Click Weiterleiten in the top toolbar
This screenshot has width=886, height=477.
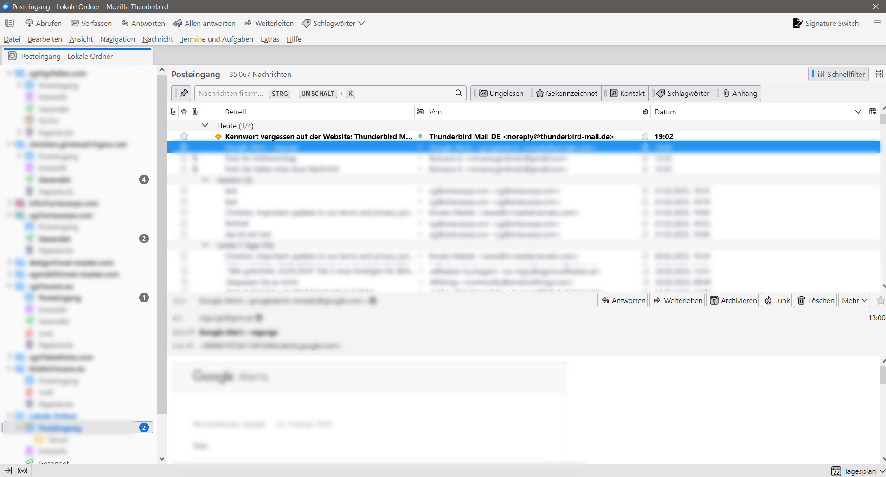pyautogui.click(x=269, y=23)
